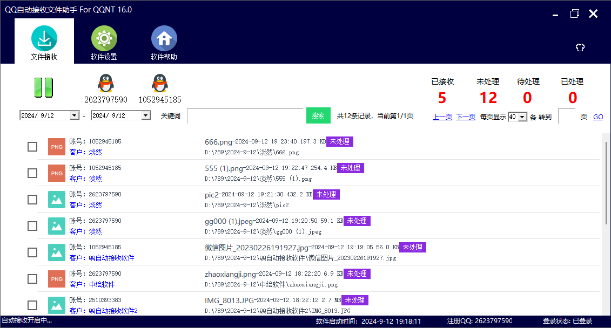Image resolution: width=611 pixels, height=328 pixels.
Task: Click file name zhaoxiangji.png
Action: pyautogui.click(x=230, y=274)
